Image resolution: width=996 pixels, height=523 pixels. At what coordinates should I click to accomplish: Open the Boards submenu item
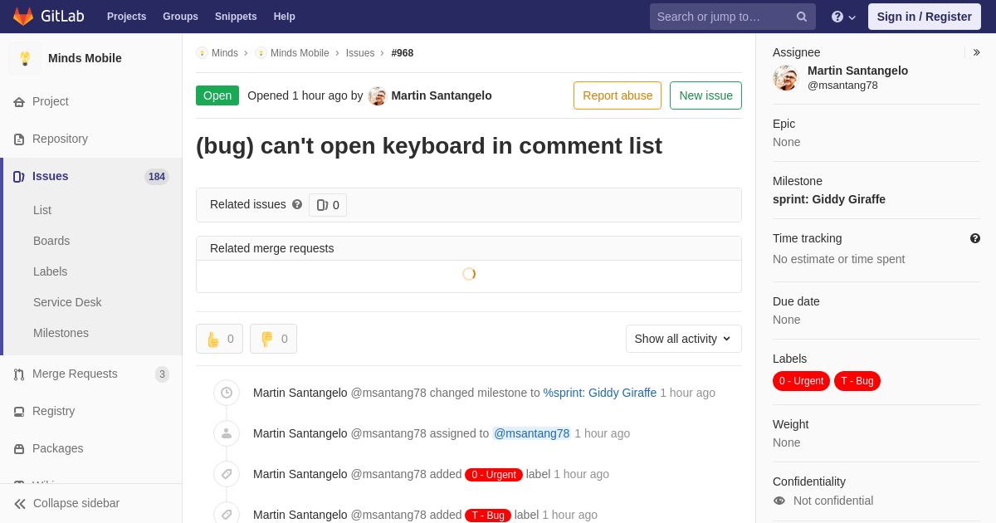pyautogui.click(x=51, y=241)
